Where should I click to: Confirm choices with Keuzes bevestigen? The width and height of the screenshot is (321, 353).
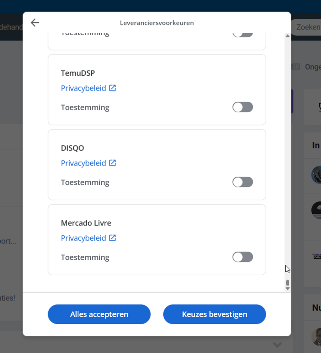click(214, 314)
